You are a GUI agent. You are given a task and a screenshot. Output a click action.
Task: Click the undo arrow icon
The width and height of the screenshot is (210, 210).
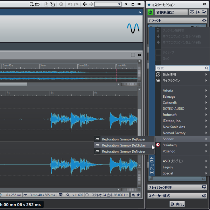click(70, 4)
